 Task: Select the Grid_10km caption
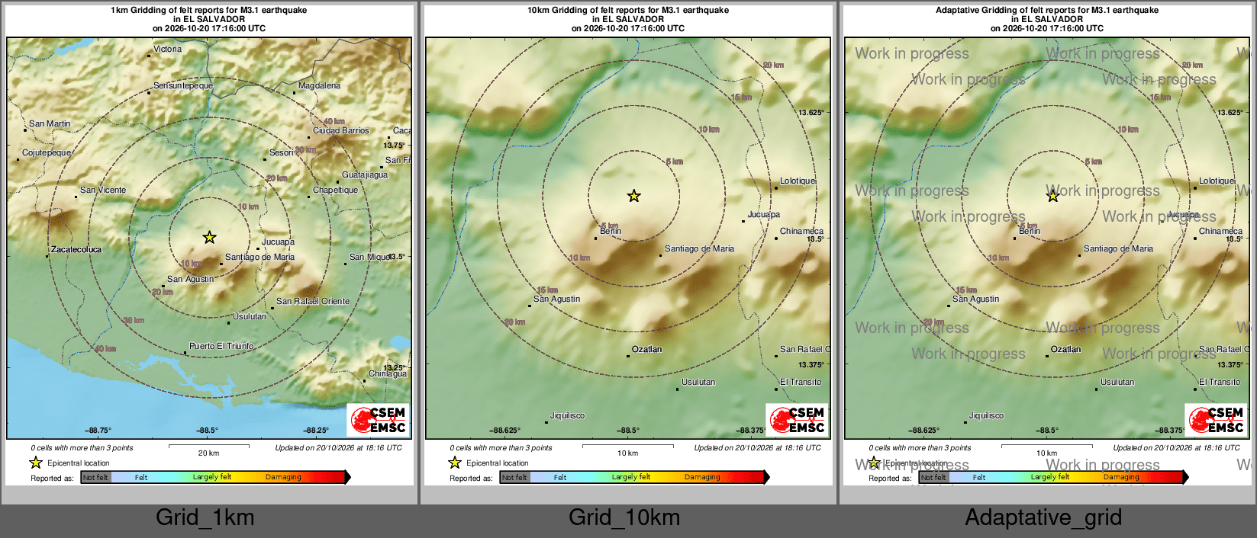[624, 517]
